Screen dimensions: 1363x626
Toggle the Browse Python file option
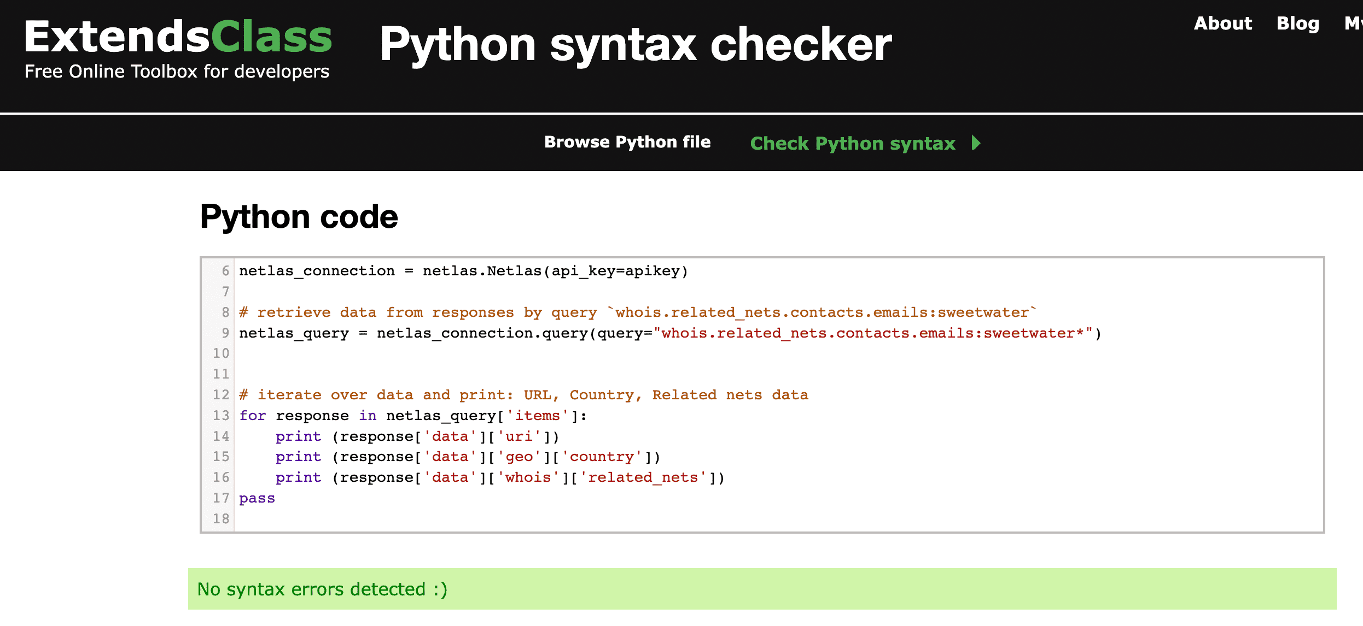(627, 143)
